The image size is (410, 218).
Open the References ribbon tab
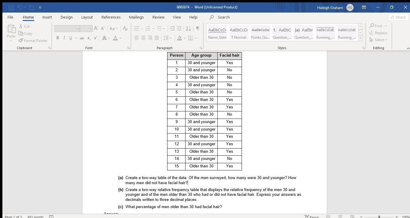111,17
